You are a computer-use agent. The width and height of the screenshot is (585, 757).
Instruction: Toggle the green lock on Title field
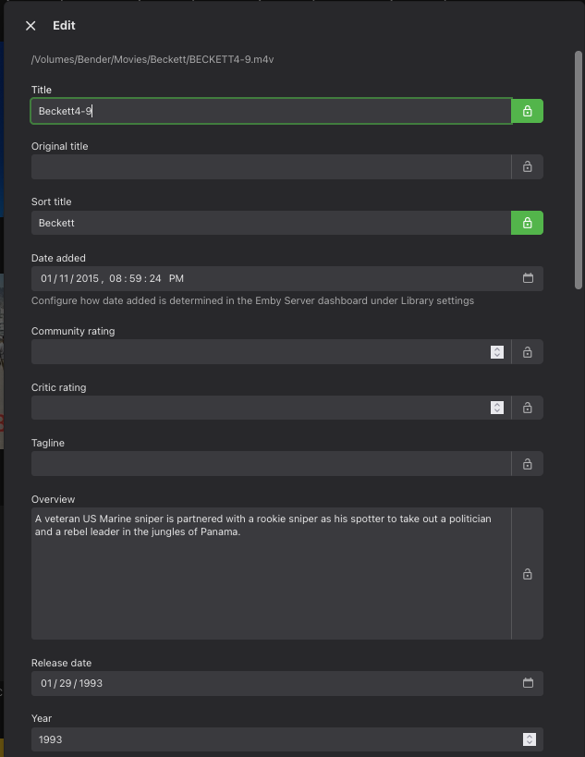point(527,111)
